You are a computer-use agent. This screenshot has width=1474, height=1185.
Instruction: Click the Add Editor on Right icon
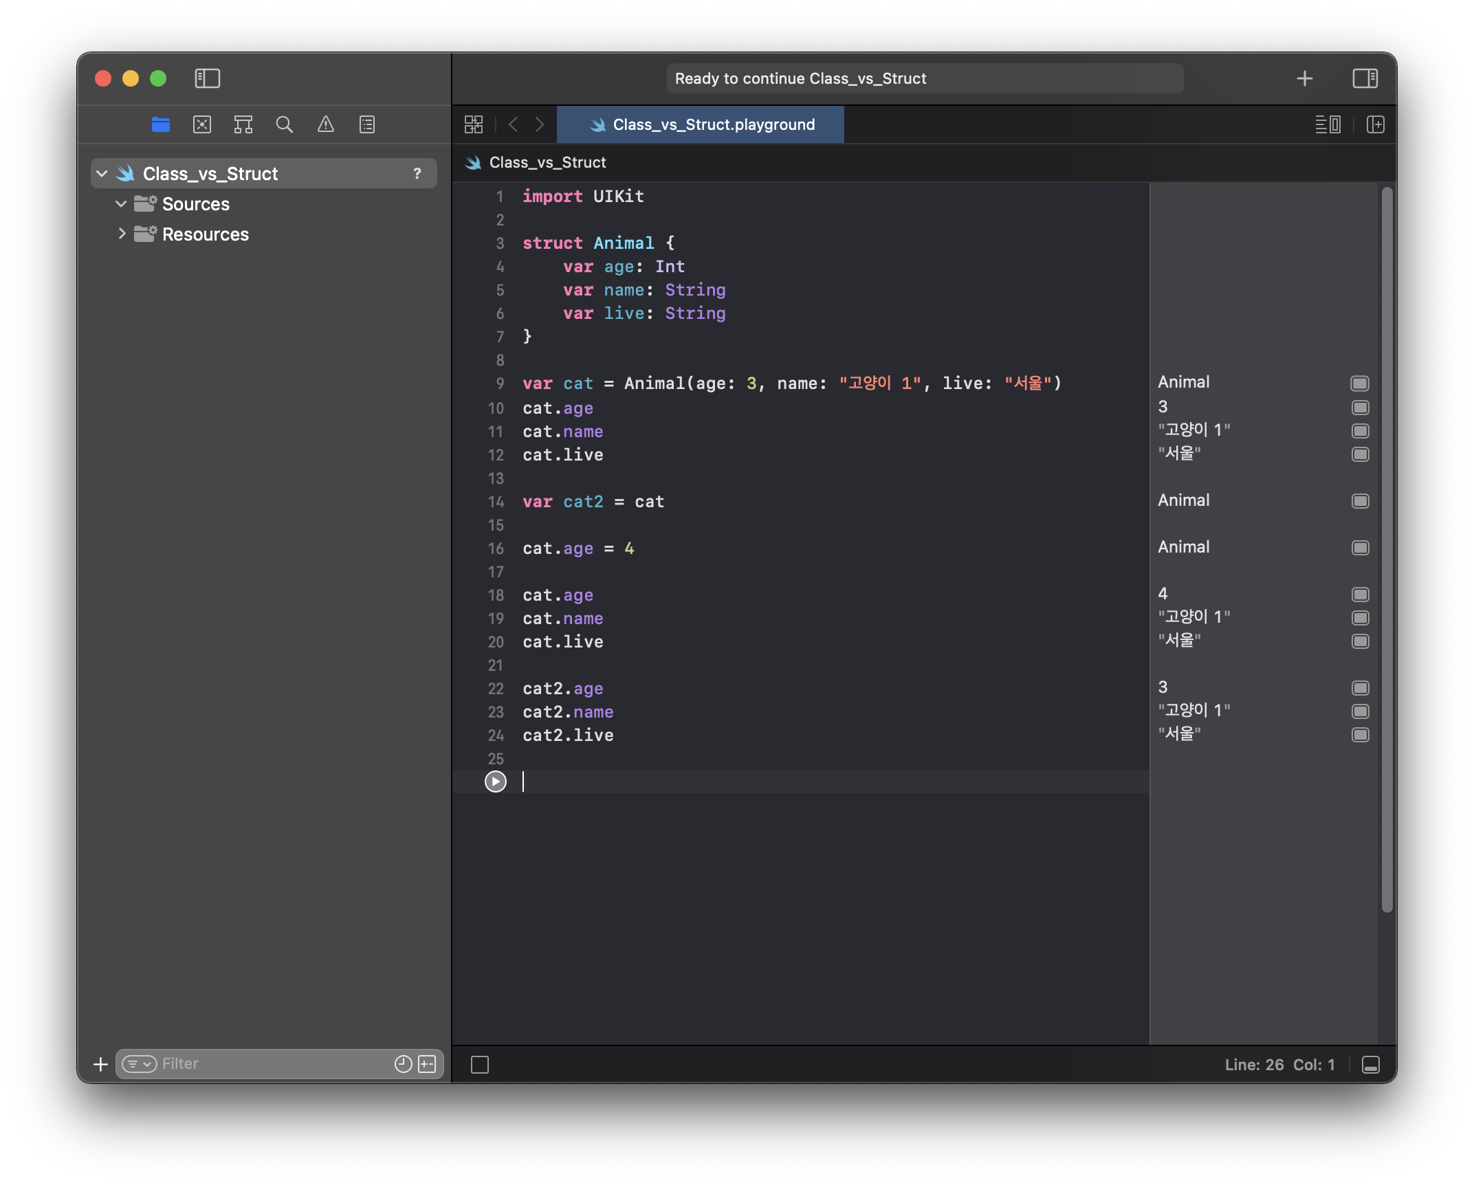pos(1376,124)
